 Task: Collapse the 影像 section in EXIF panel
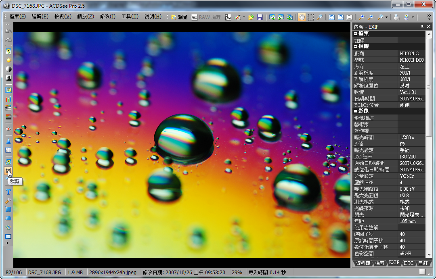point(356,111)
